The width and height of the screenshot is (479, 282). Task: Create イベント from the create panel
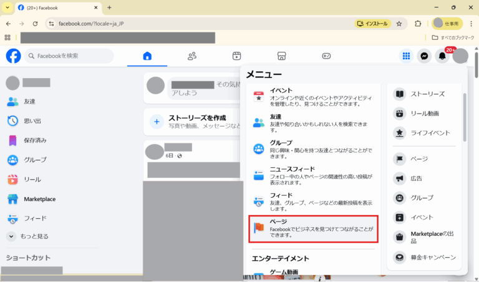tap(424, 218)
